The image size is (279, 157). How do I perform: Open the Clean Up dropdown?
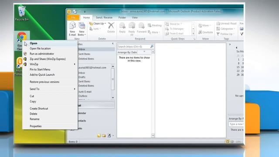tap(98, 24)
